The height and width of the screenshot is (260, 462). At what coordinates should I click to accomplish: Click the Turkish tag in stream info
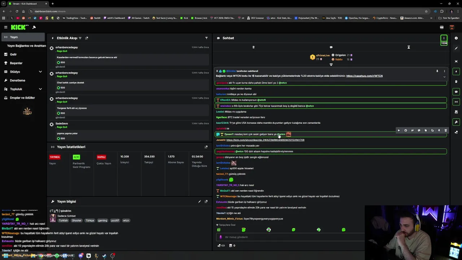point(63,220)
